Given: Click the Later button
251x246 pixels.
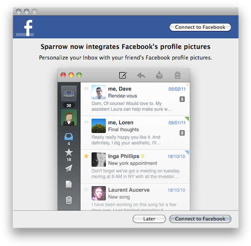Looking at the screenshot, I should click(149, 219).
